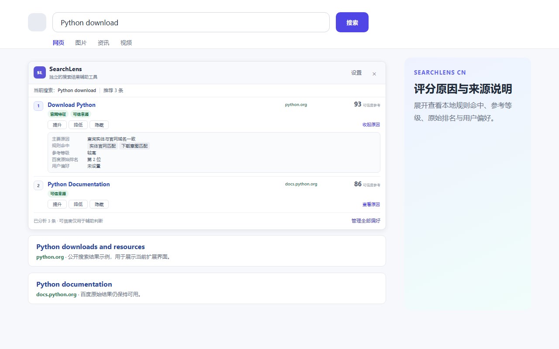Click the 下载意图匹配 rule chip
This screenshot has width=559, height=349.
coord(135,146)
